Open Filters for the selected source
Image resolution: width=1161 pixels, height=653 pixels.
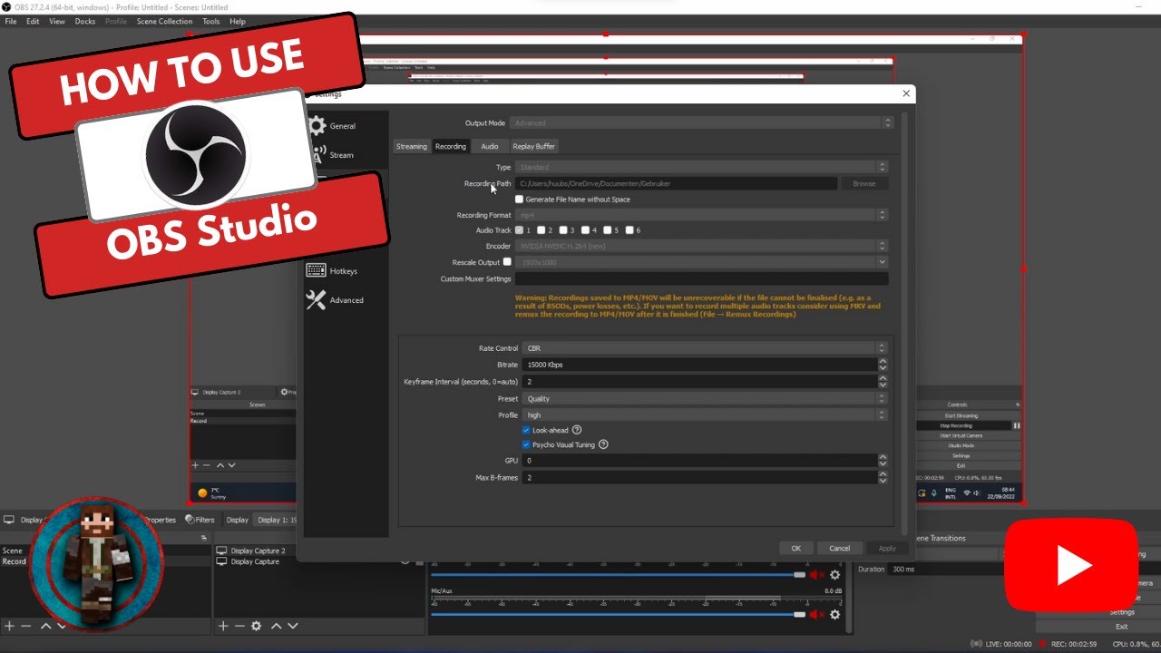click(x=200, y=520)
